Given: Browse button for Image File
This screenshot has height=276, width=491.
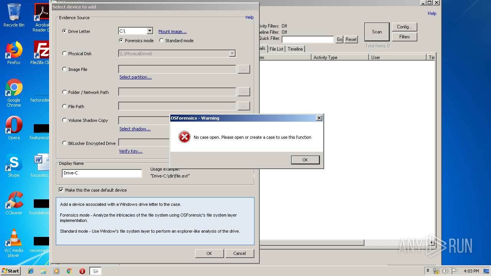Looking at the screenshot, I should coord(244,69).
